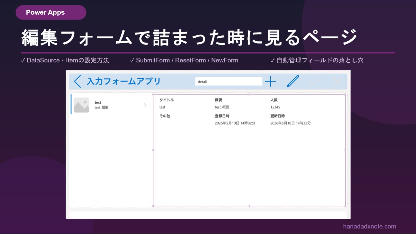This screenshot has width=416, height=234.
Task: Click the 入力フォームアプリ header title
Action: (x=123, y=81)
